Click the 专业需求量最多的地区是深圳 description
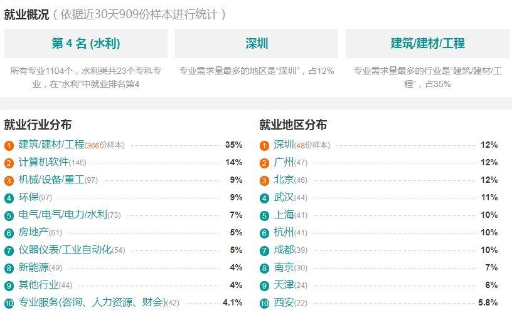512x313 pixels. click(x=257, y=71)
